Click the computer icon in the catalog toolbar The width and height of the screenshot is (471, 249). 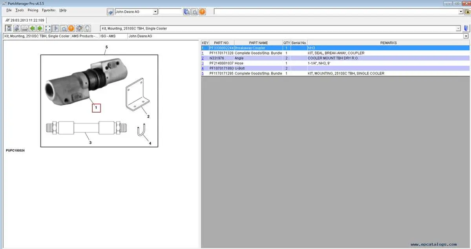[16, 28]
